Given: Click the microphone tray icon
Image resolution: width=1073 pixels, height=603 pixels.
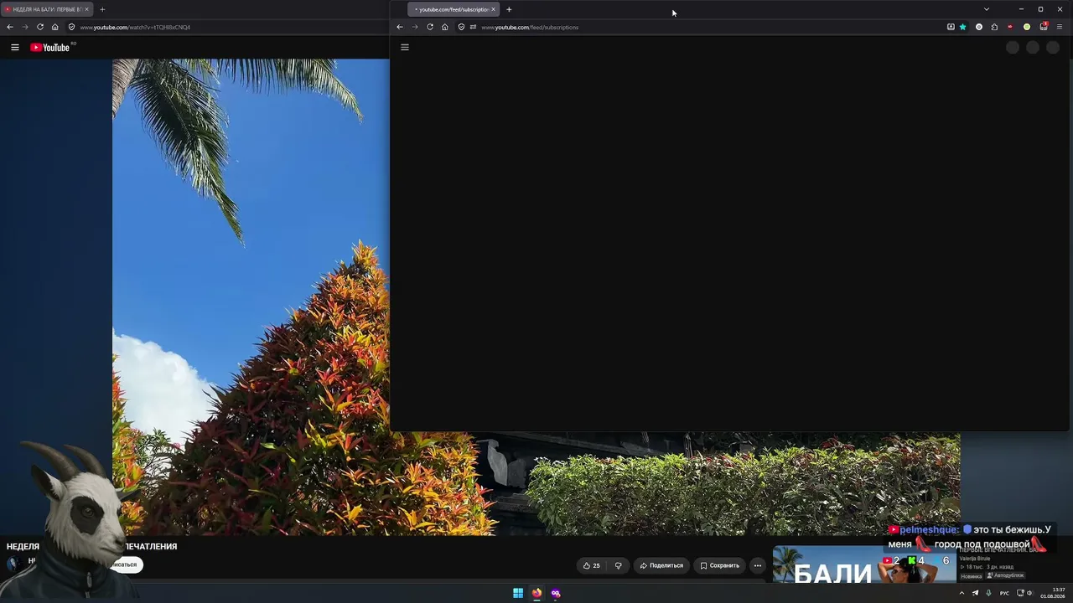Looking at the screenshot, I should coord(988,593).
